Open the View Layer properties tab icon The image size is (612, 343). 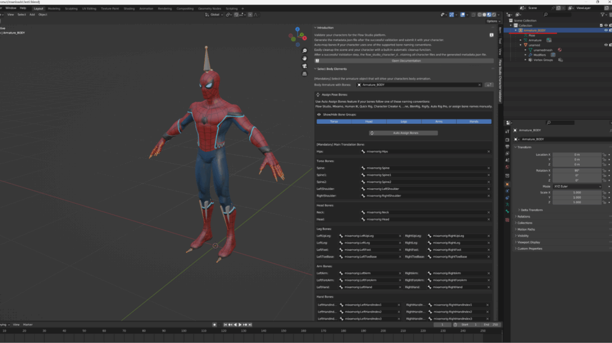point(507,154)
